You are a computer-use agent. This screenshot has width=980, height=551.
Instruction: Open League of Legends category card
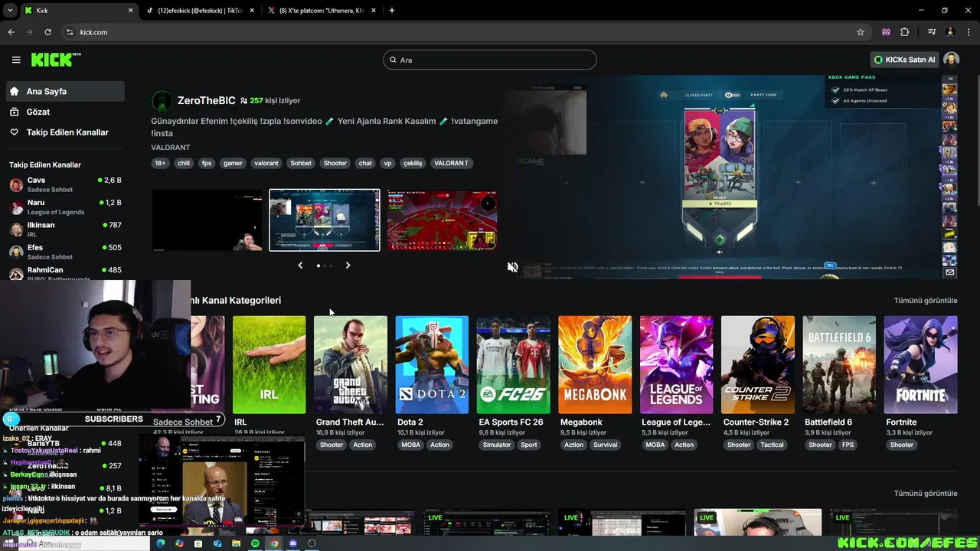pyautogui.click(x=676, y=365)
